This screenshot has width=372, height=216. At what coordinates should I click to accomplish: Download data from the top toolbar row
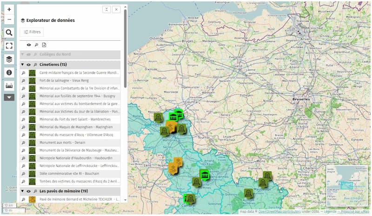44,45
